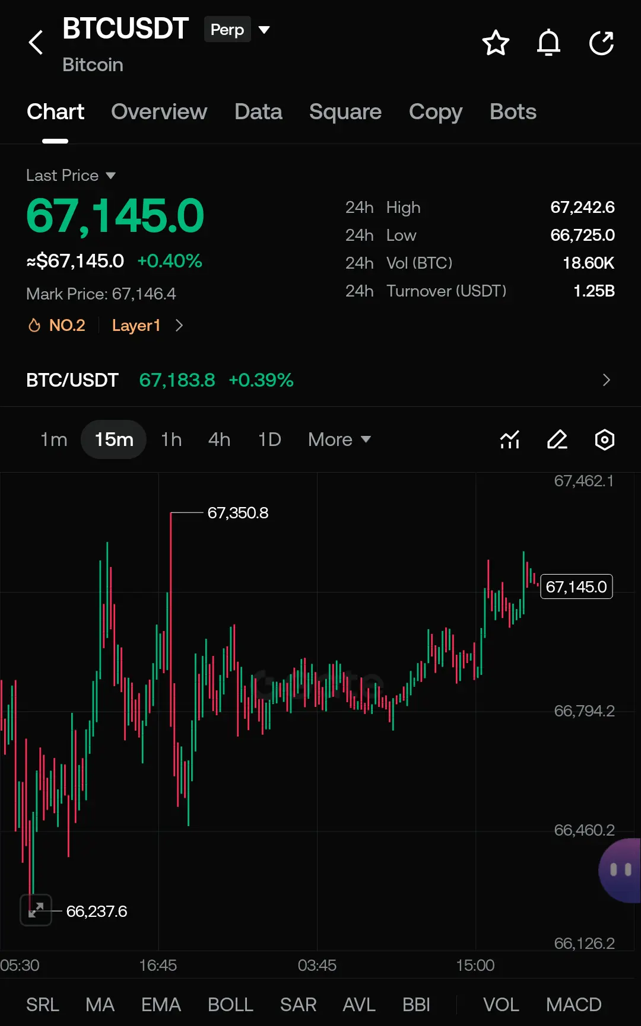Tap the 66,237.6 low marker on chart

[x=97, y=911]
